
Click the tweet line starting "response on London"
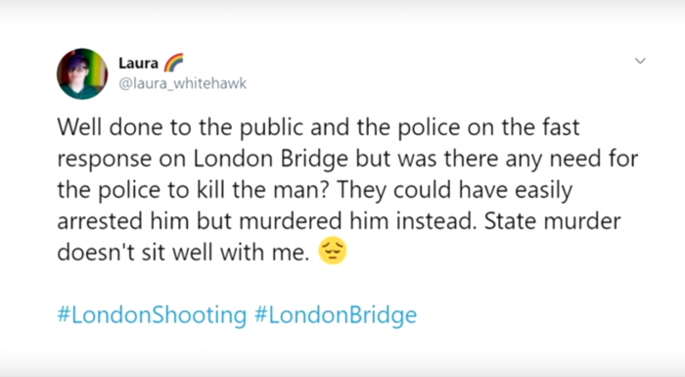coord(347,159)
